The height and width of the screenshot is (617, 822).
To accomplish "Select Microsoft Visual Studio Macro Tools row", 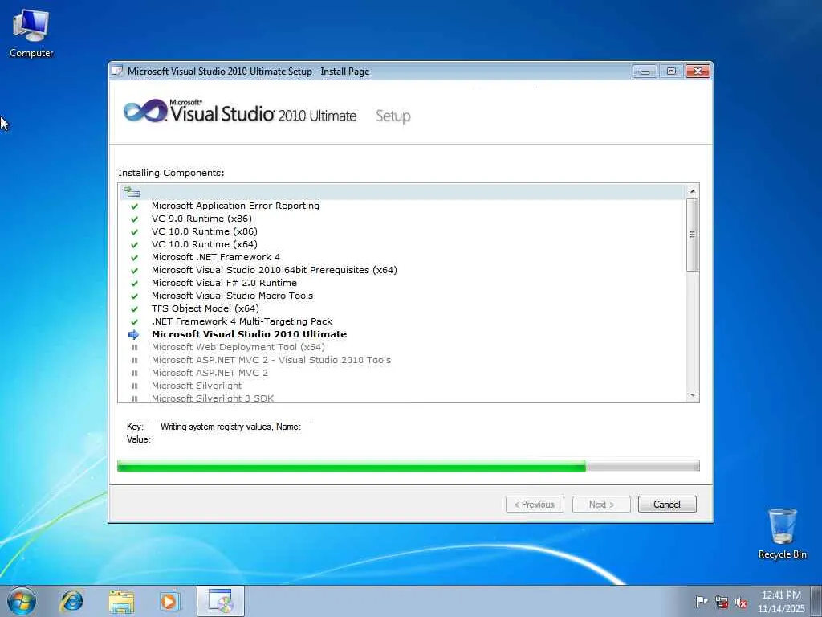I will tap(402, 296).
